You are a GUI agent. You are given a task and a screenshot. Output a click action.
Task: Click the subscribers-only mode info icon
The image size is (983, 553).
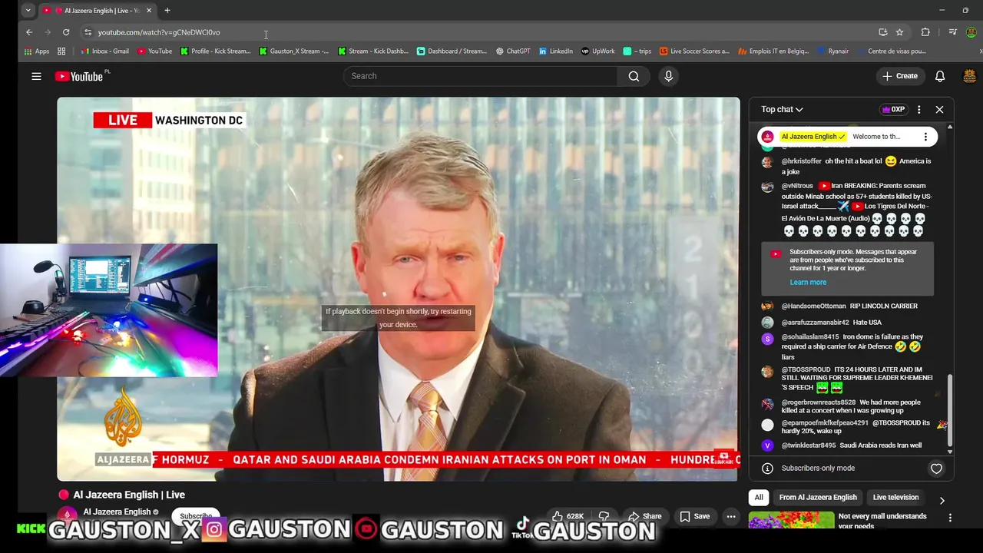click(x=767, y=469)
